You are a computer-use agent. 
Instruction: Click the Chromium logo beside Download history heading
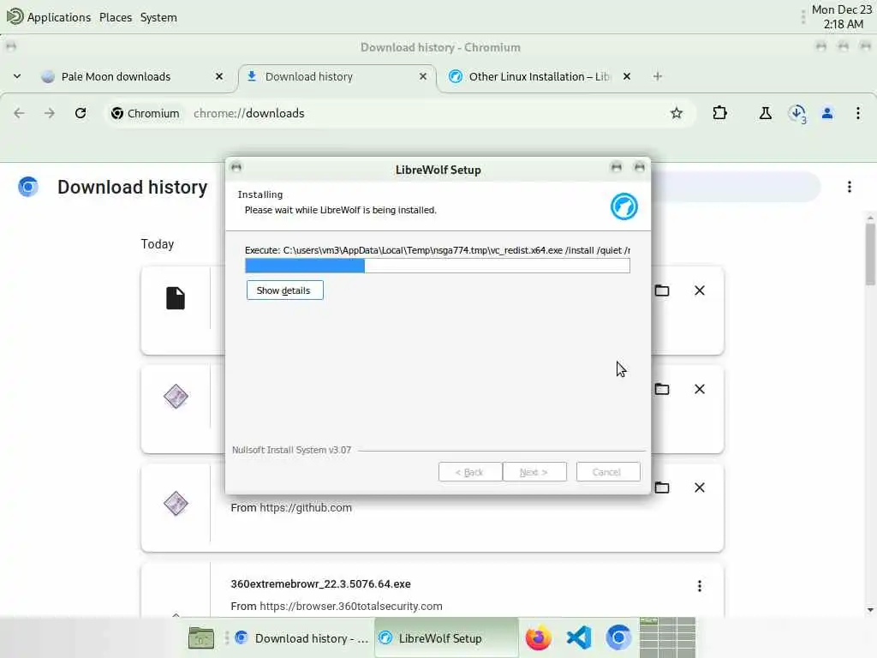(28, 186)
